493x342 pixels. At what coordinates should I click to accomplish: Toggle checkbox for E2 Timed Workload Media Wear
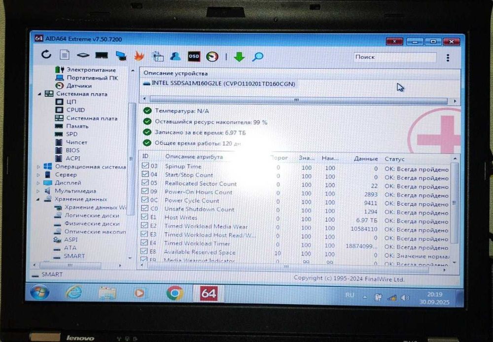[x=144, y=225]
